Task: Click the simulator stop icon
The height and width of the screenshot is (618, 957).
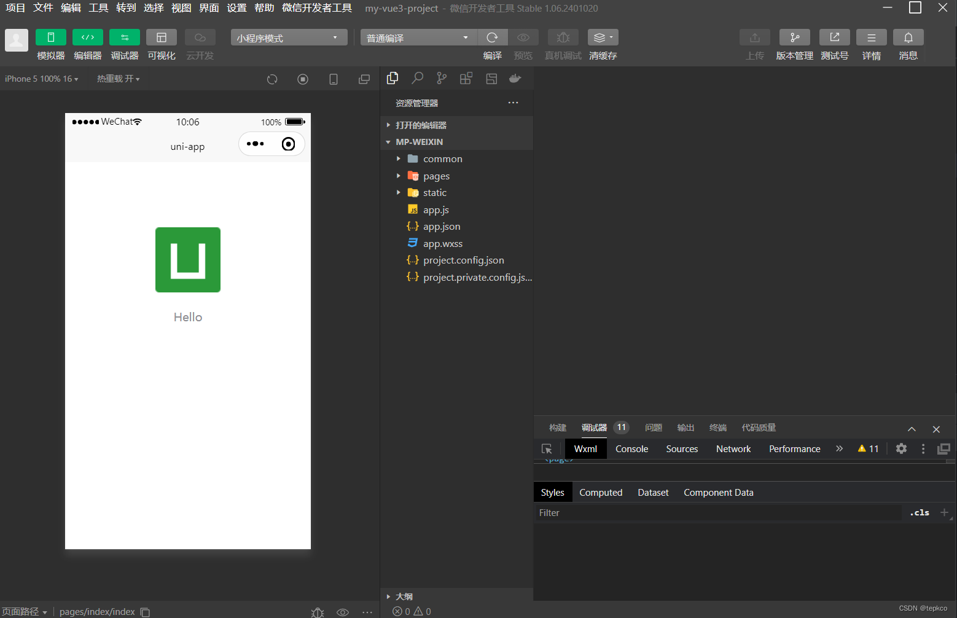Action: (x=303, y=79)
